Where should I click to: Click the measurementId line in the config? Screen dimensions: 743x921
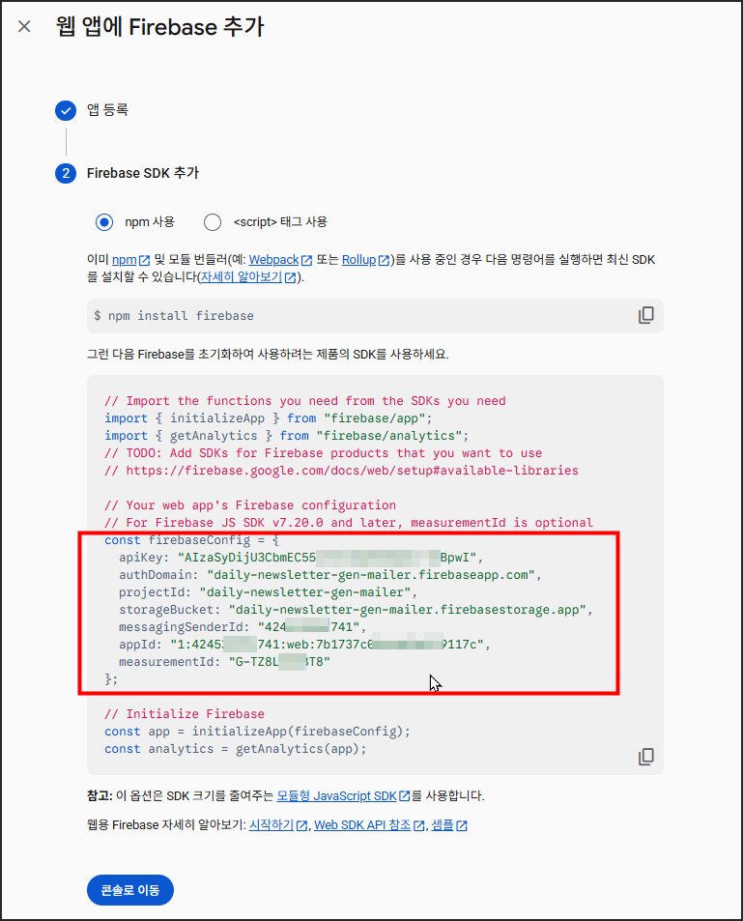tap(224, 662)
